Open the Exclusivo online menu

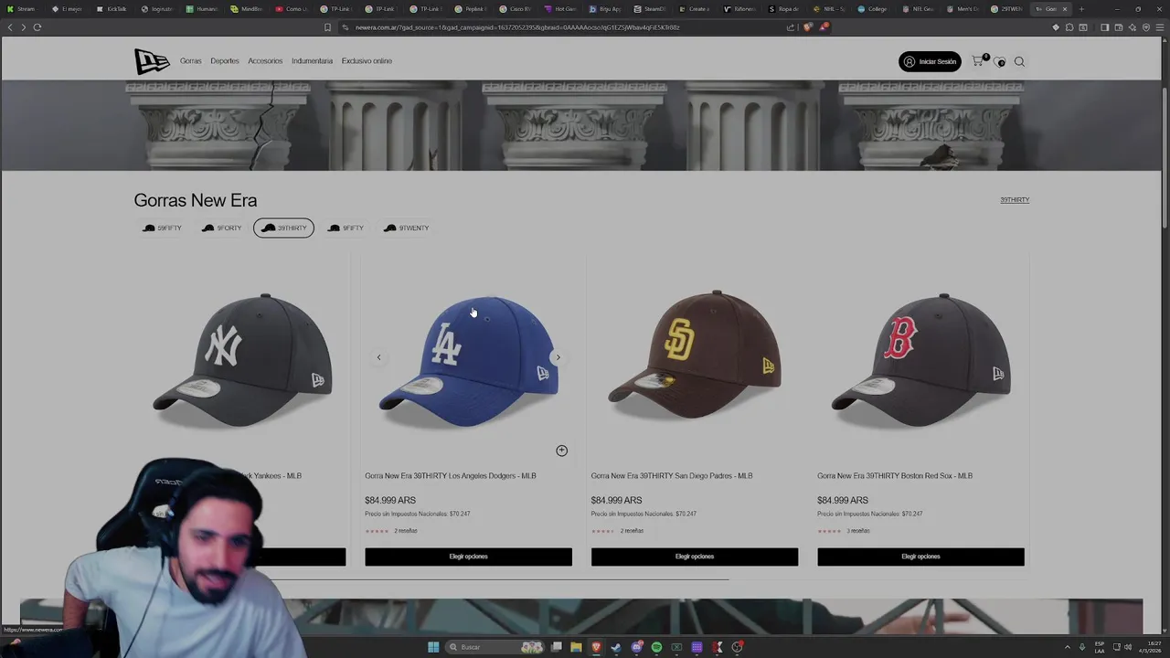[367, 61]
